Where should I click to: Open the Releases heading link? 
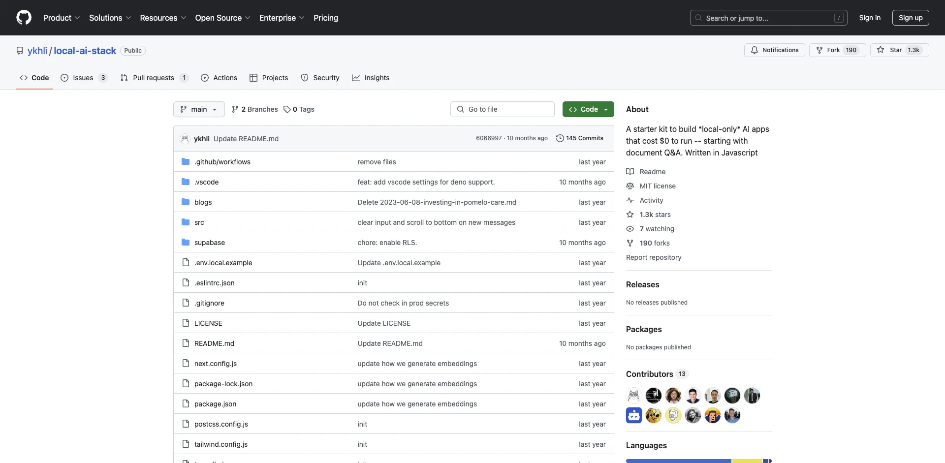pos(643,284)
